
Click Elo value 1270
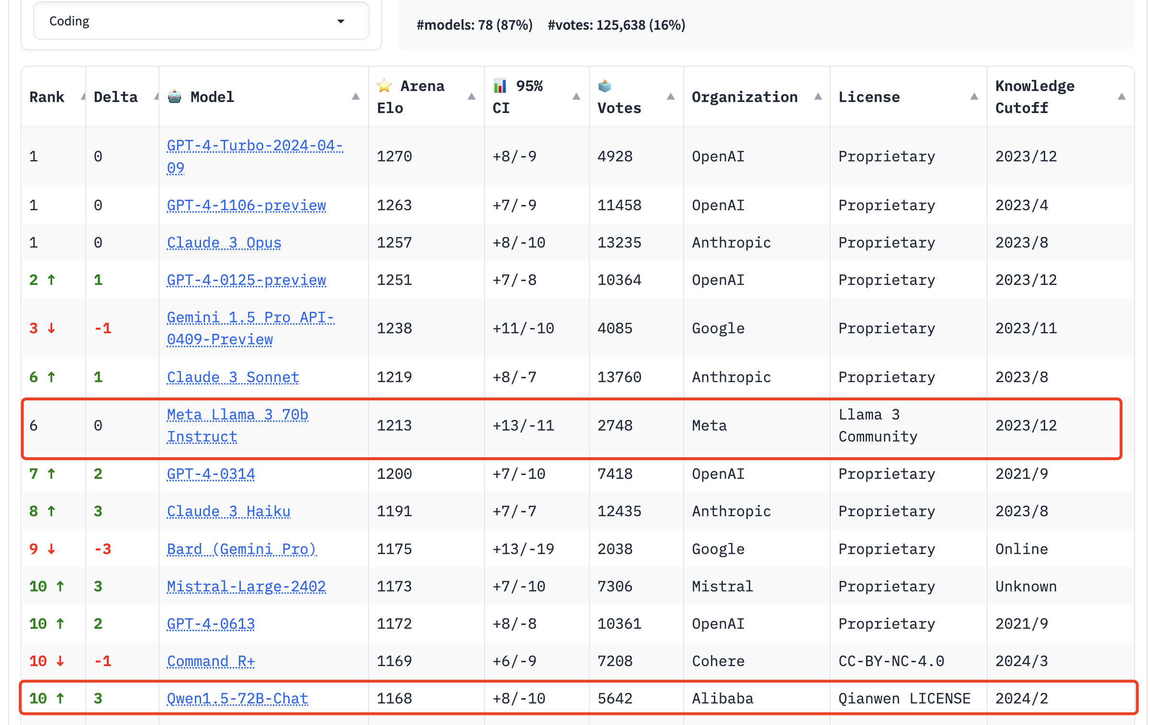tap(394, 156)
